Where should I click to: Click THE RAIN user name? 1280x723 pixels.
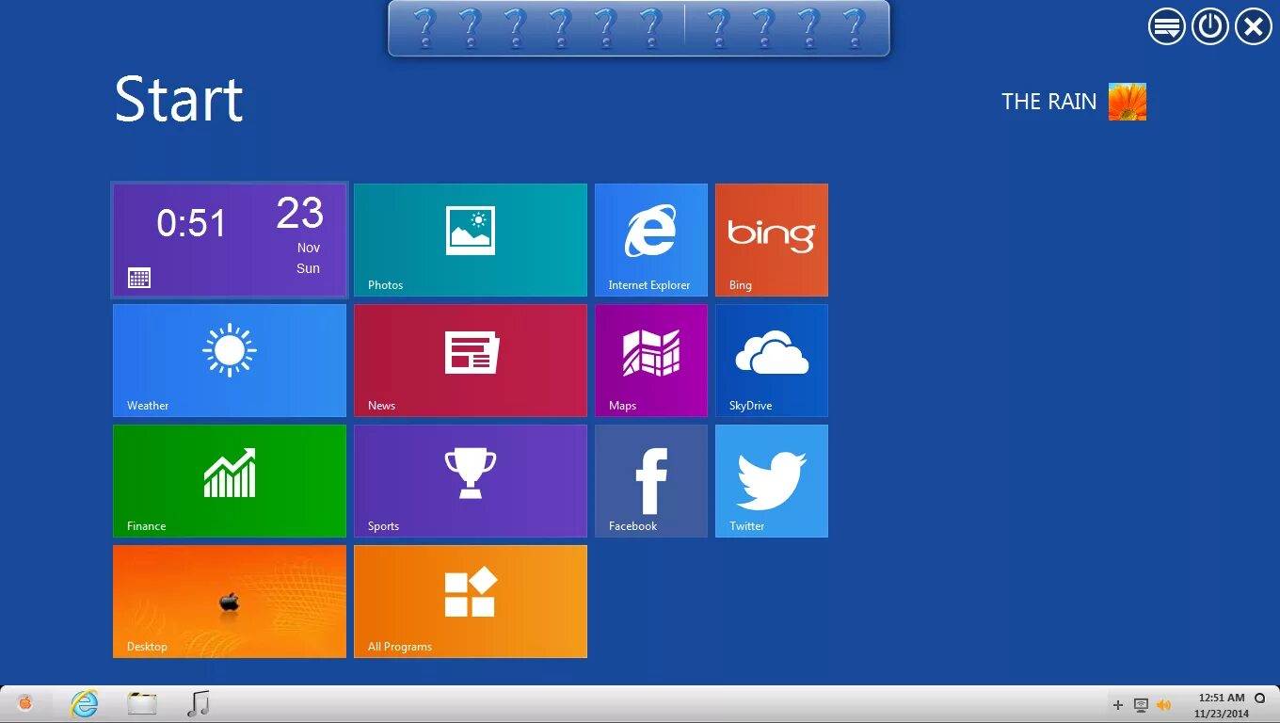1048,102
